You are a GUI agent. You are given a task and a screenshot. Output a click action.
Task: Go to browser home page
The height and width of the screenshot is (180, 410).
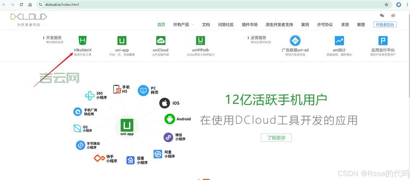click(30, 5)
